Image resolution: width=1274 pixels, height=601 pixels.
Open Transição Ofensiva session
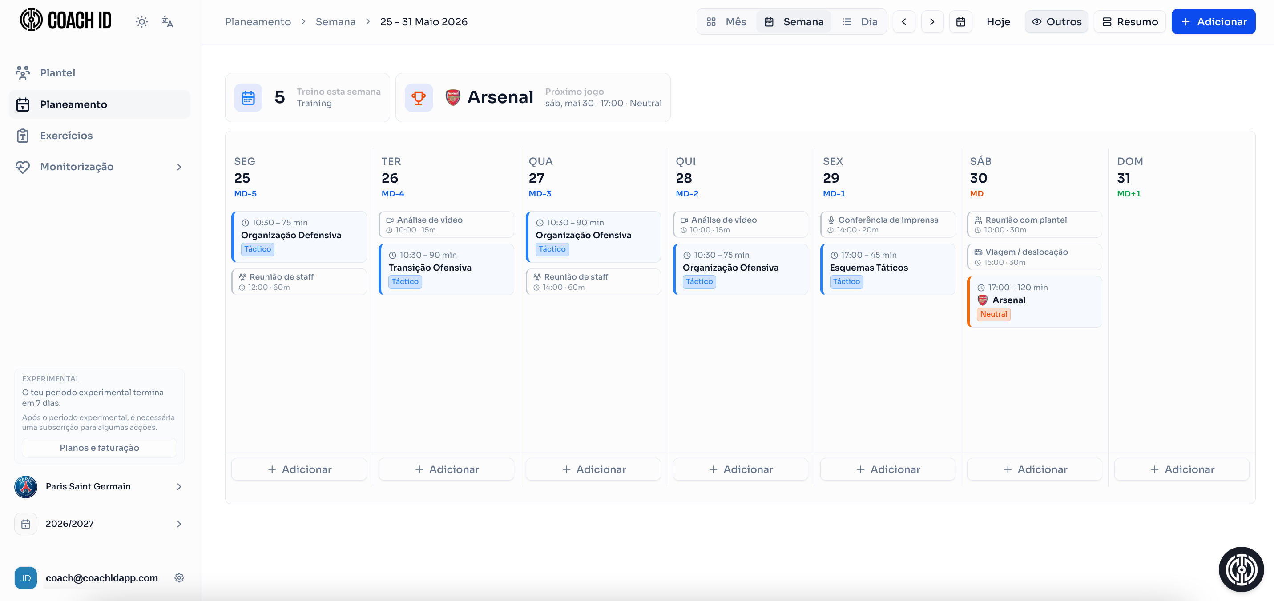(x=446, y=269)
